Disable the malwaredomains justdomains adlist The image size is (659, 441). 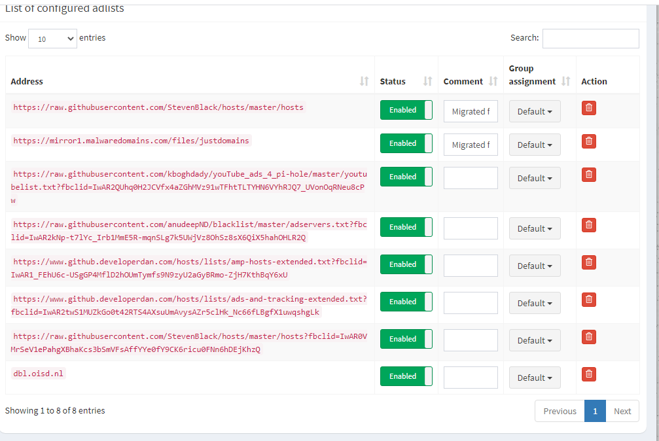coord(406,143)
